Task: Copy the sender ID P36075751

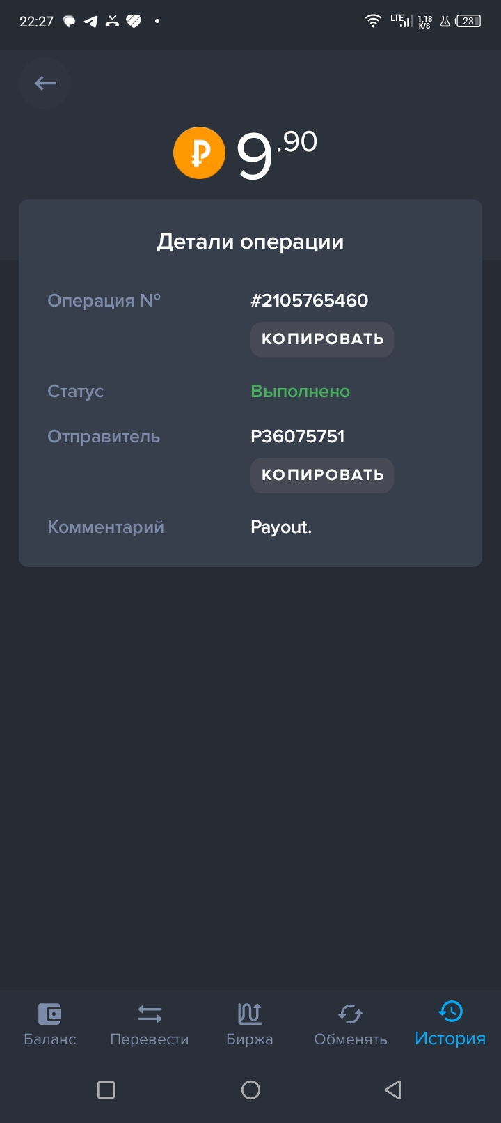Action: point(322,475)
